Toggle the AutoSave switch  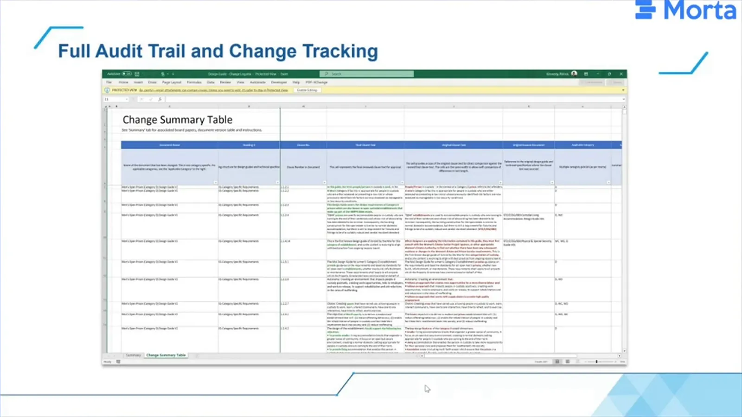point(127,74)
